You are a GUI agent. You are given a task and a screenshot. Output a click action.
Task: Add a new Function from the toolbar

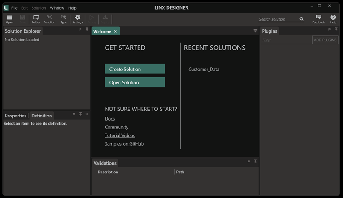49,19
